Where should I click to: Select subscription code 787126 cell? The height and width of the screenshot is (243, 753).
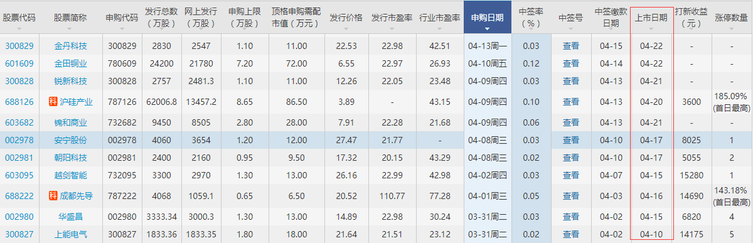pyautogui.click(x=122, y=102)
